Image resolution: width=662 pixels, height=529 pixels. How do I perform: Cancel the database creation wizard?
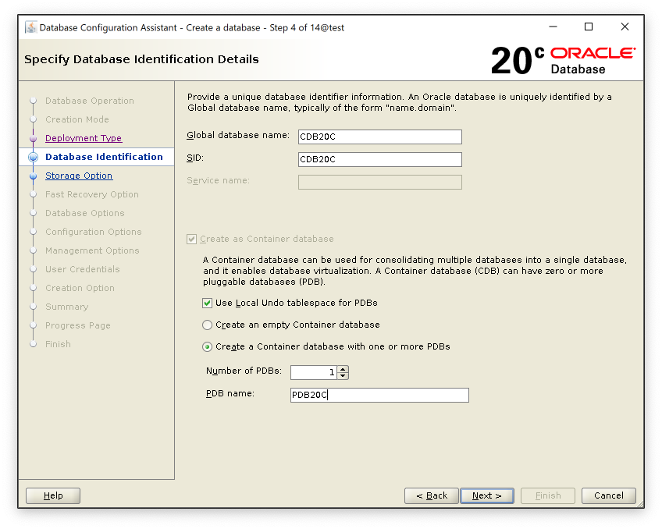coord(608,495)
